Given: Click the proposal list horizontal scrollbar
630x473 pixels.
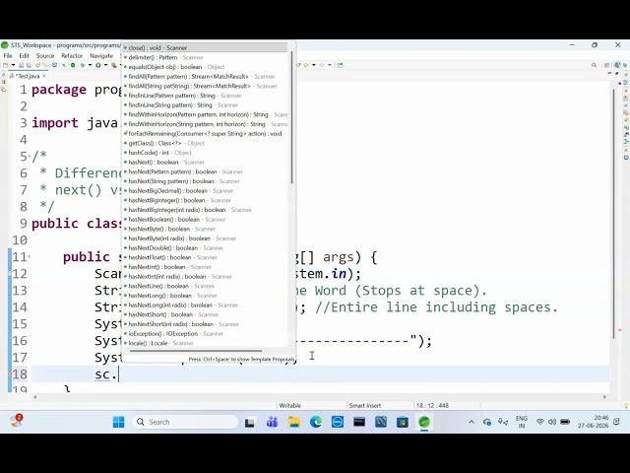Looking at the screenshot, I should coord(196,351).
